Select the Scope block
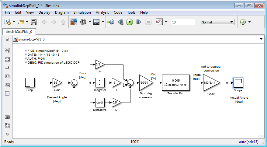This screenshot has height=147, width=267. [x=238, y=83]
